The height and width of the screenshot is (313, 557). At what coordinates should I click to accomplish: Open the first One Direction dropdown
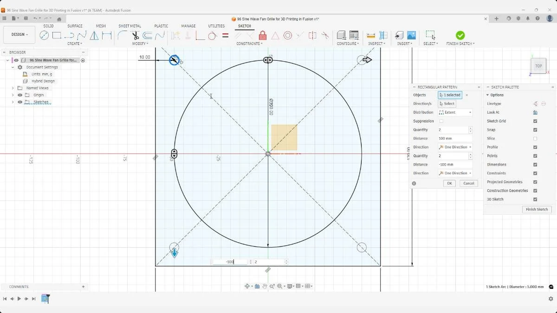point(455,147)
